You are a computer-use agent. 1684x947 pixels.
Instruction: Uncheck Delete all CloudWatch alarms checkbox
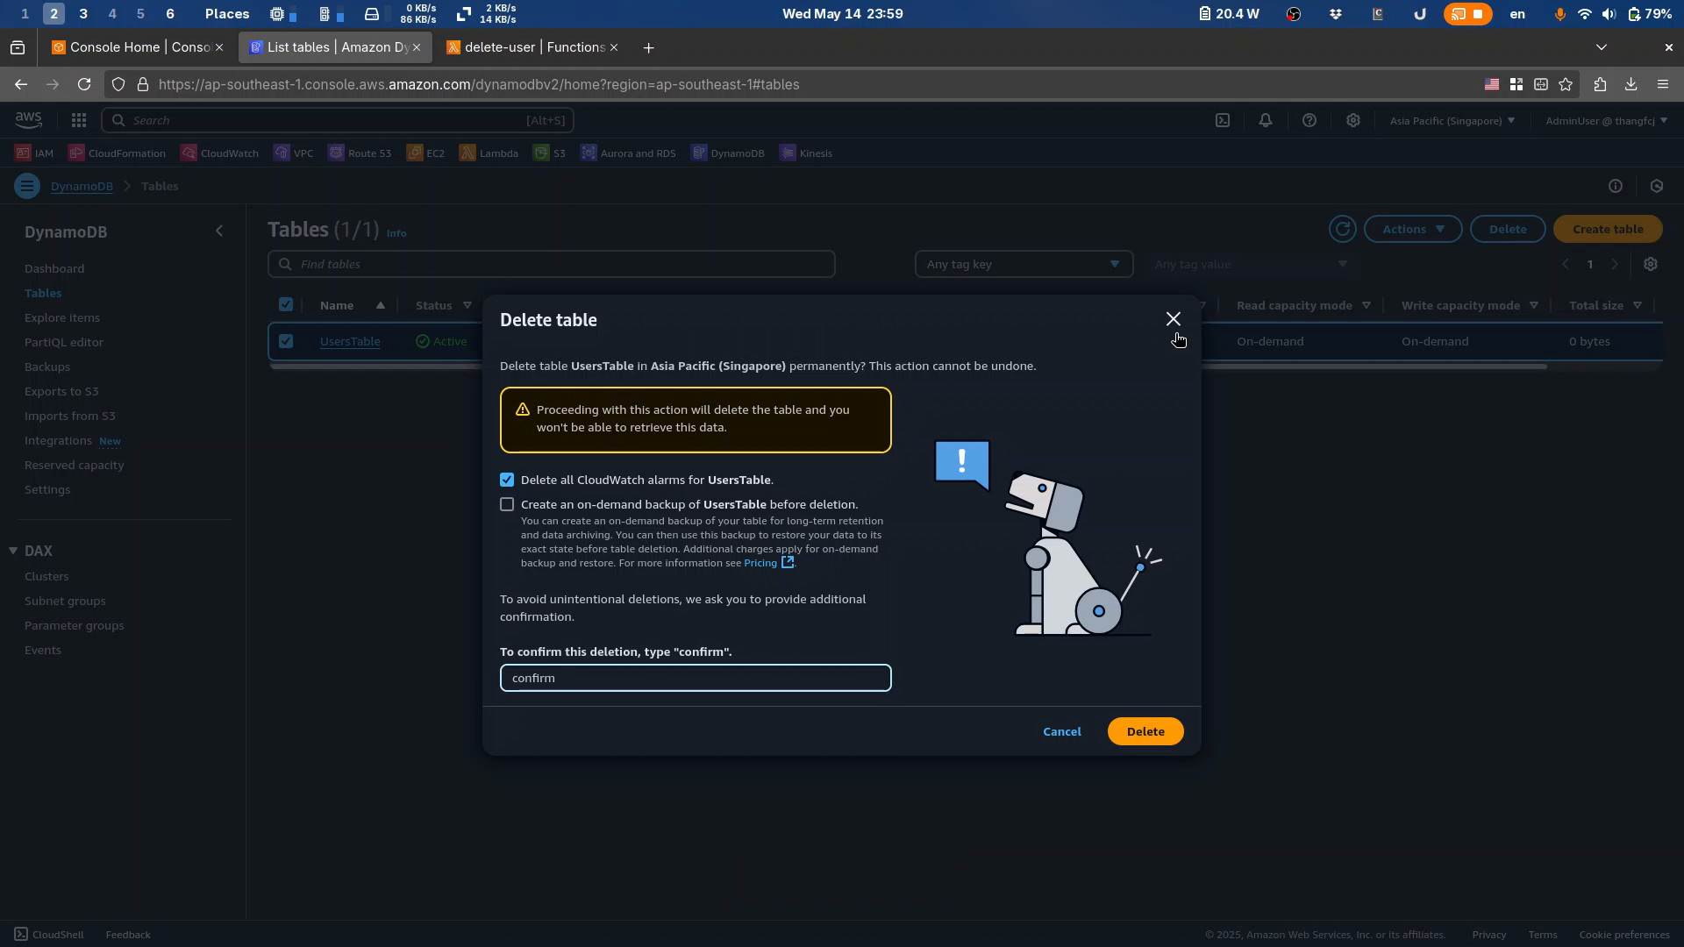coord(507,480)
